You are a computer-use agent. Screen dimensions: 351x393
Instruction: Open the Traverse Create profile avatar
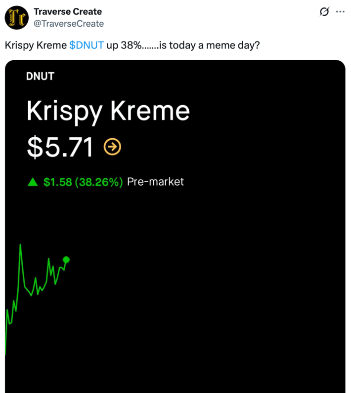click(x=16, y=17)
